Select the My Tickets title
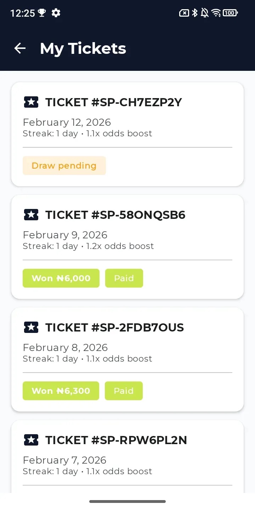The height and width of the screenshot is (510, 255). [83, 48]
